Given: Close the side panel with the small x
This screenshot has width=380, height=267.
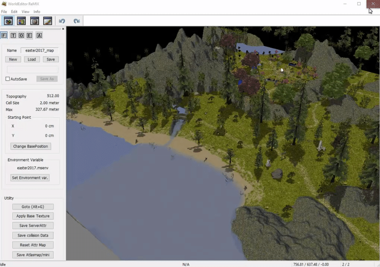Looking at the screenshot, I should coord(63,29).
